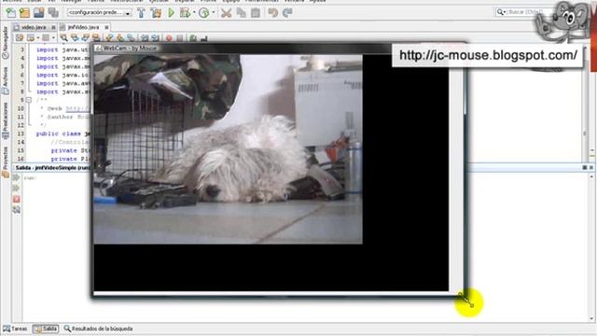Open the Navegador side panel

click(5, 43)
